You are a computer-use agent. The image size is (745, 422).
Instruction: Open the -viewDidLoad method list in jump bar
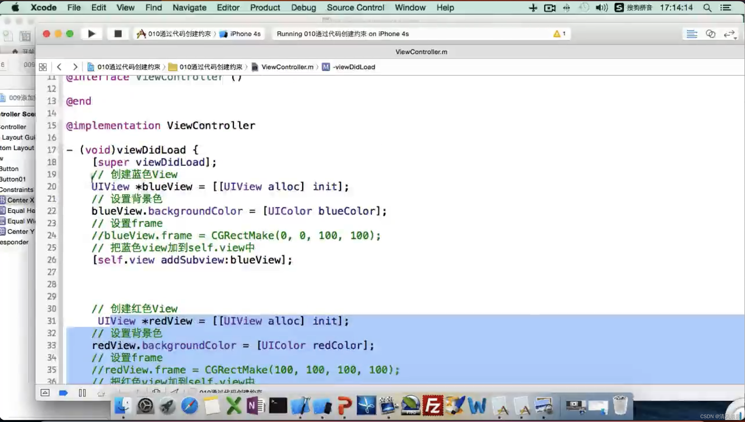[349, 67]
